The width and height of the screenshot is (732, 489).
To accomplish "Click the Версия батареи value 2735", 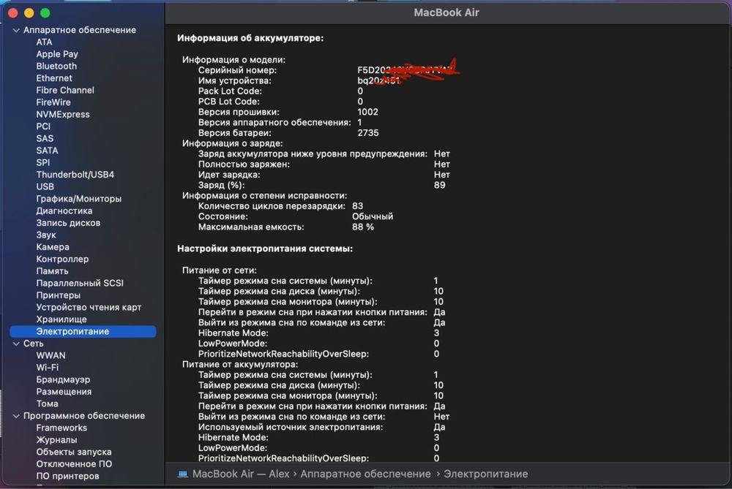I will 368,133.
